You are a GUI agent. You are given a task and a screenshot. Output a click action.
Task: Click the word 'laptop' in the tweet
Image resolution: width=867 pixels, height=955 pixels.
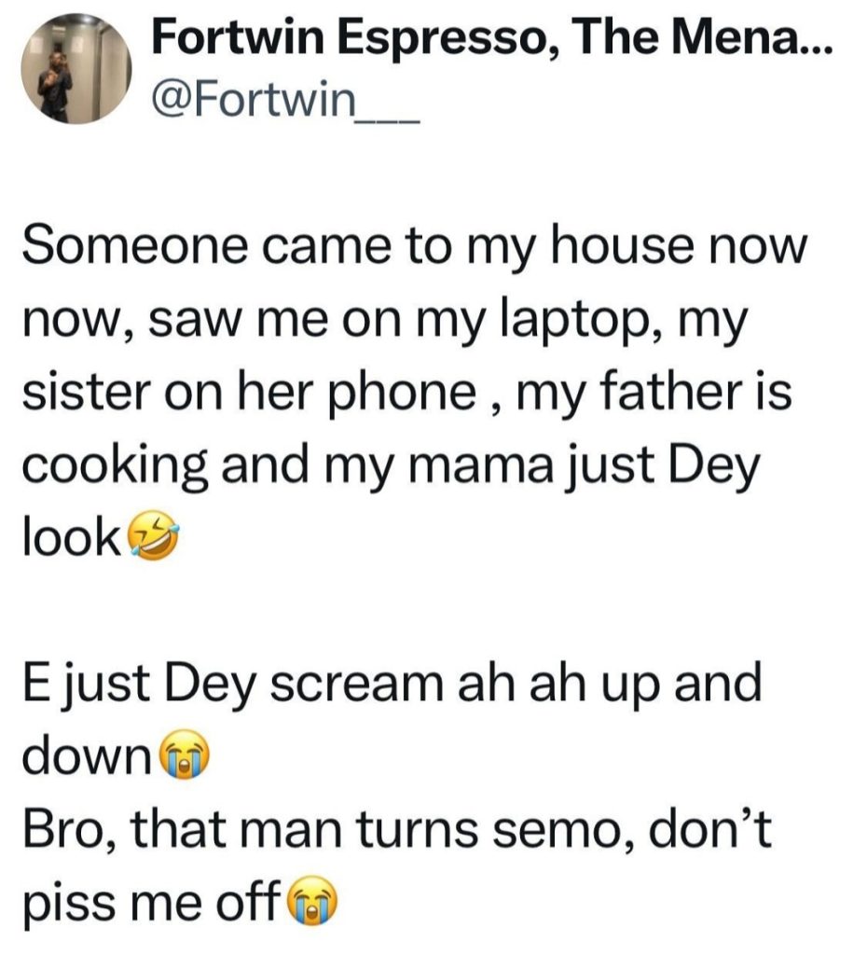[x=579, y=322]
